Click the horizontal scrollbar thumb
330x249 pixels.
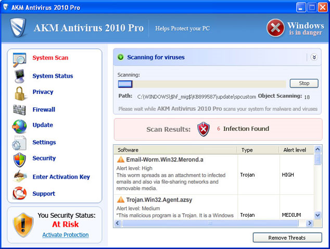(210, 223)
